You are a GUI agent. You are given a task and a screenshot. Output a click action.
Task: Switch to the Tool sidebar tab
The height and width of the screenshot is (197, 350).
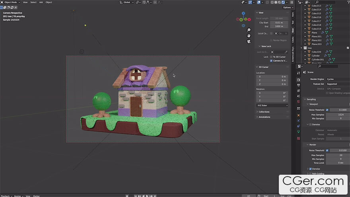click(x=293, y=22)
